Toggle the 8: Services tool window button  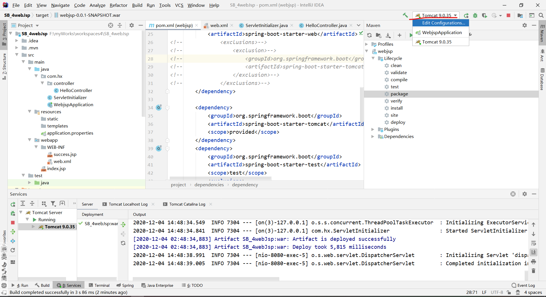(x=69, y=285)
